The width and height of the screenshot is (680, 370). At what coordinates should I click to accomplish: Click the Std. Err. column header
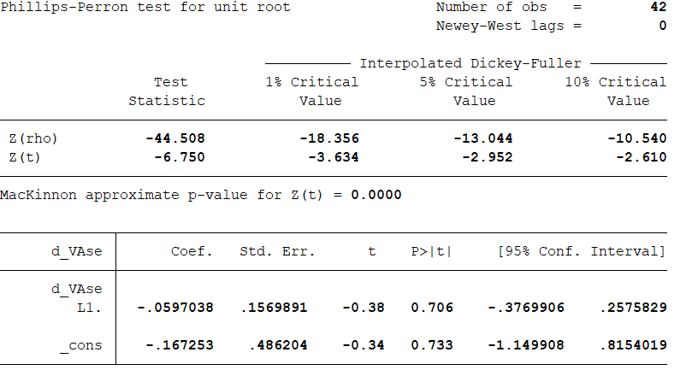click(278, 252)
